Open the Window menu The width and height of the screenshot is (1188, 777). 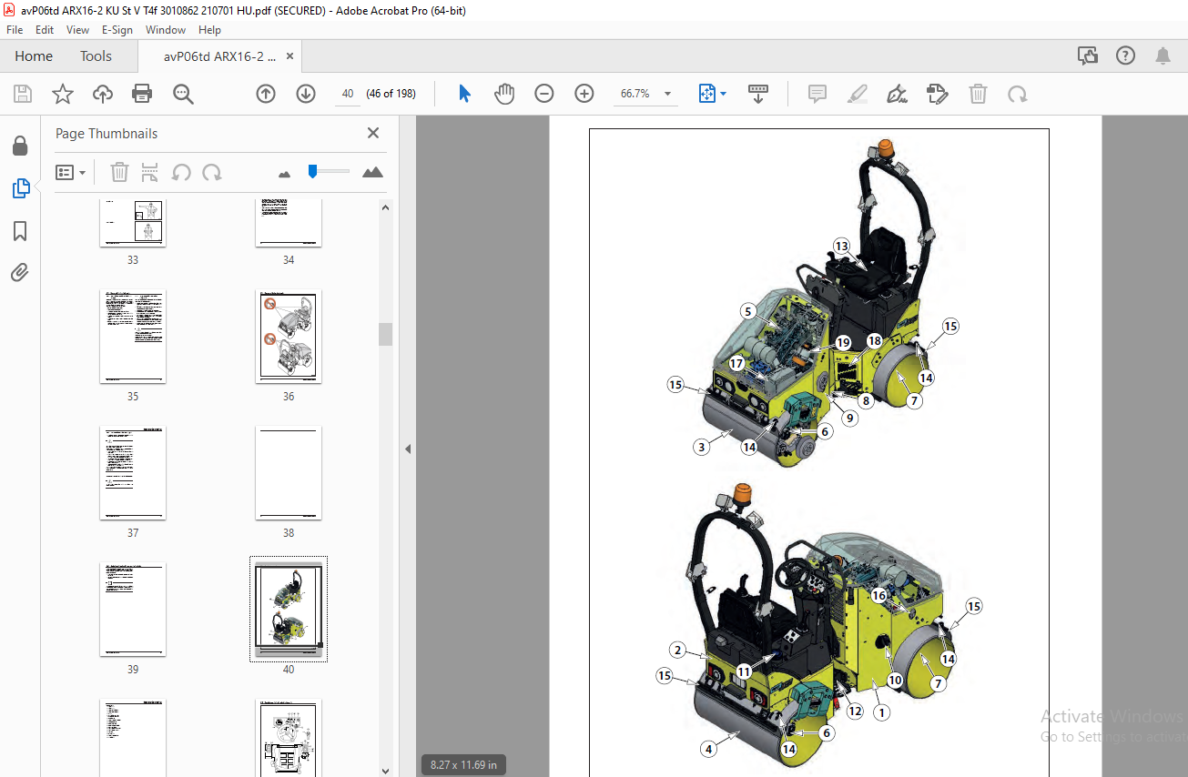pos(166,30)
